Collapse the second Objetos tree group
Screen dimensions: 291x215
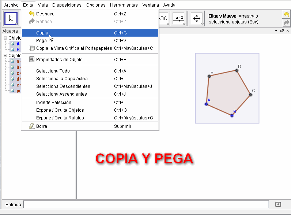tap(5, 56)
